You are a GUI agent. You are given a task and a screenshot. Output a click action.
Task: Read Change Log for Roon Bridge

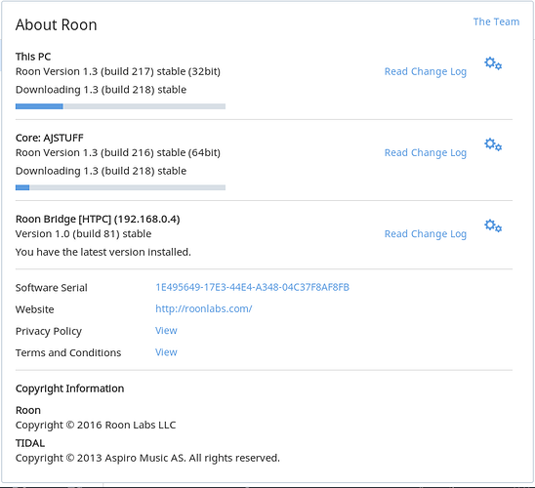[x=426, y=234]
